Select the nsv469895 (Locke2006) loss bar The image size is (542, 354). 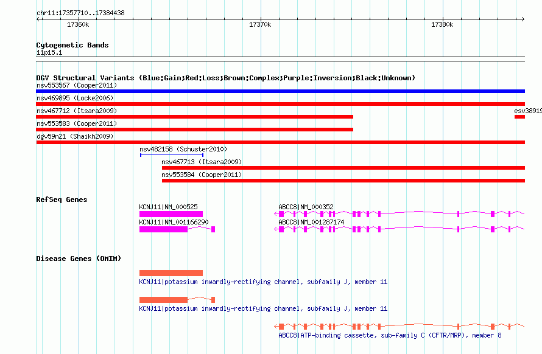(x=280, y=104)
